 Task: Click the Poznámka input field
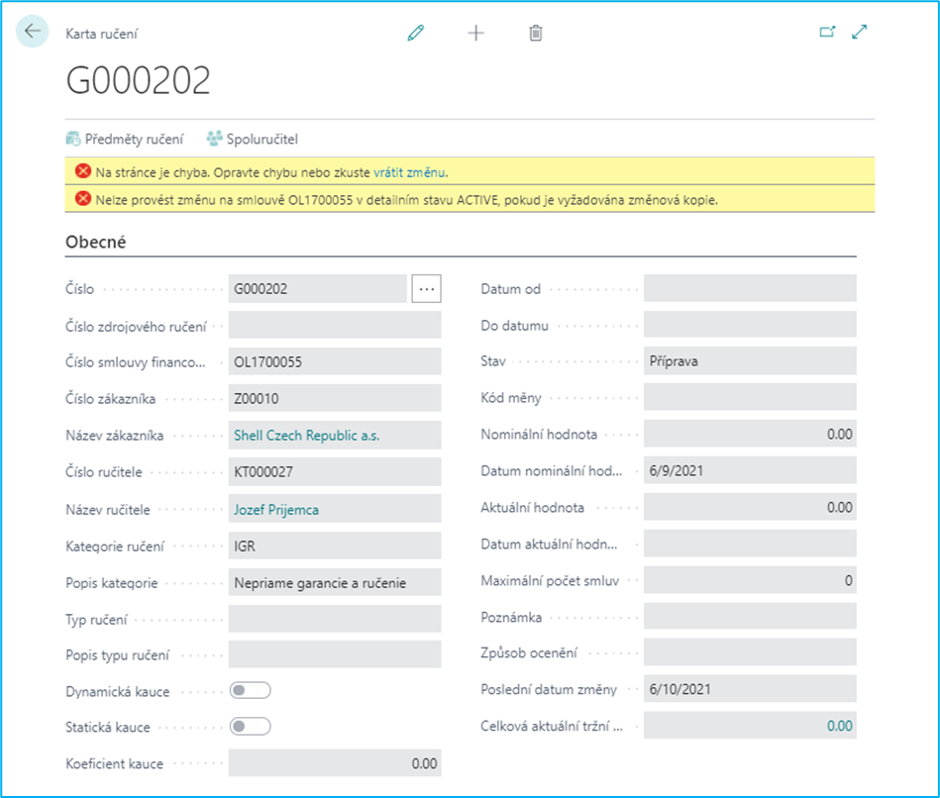pos(749,617)
